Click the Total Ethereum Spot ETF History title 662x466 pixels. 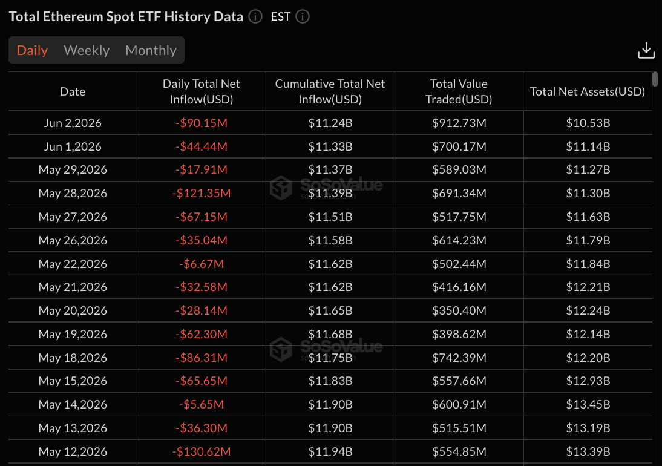click(x=126, y=16)
